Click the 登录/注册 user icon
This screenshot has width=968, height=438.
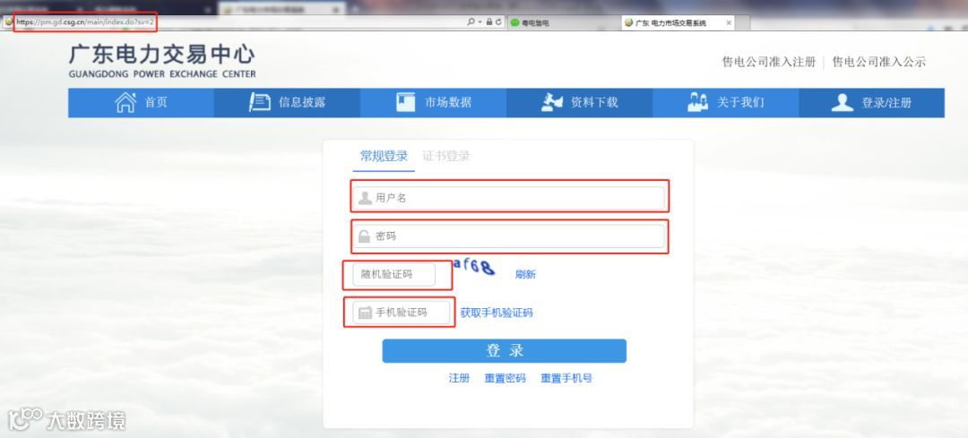point(842,102)
